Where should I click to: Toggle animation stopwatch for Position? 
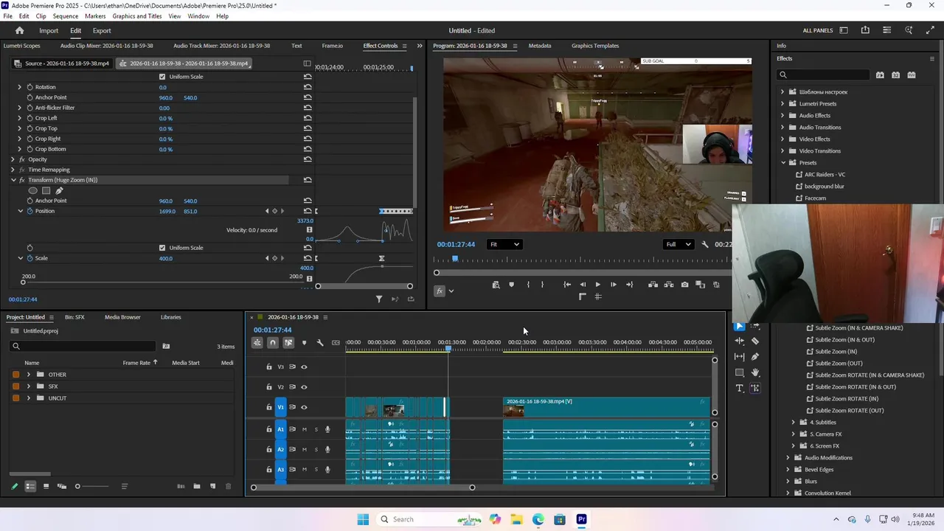[x=29, y=211]
